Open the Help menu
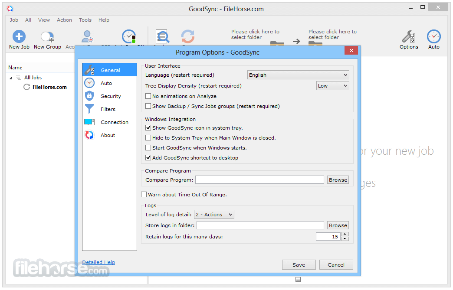Viewport: 453px width, 290px height. (104, 20)
